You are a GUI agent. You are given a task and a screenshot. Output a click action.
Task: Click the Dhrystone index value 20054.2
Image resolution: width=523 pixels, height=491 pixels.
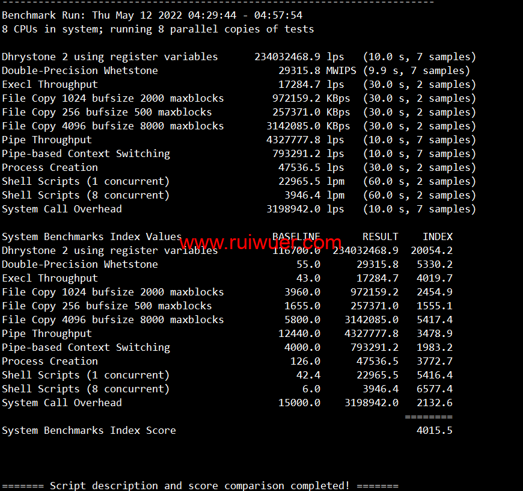[431, 250]
